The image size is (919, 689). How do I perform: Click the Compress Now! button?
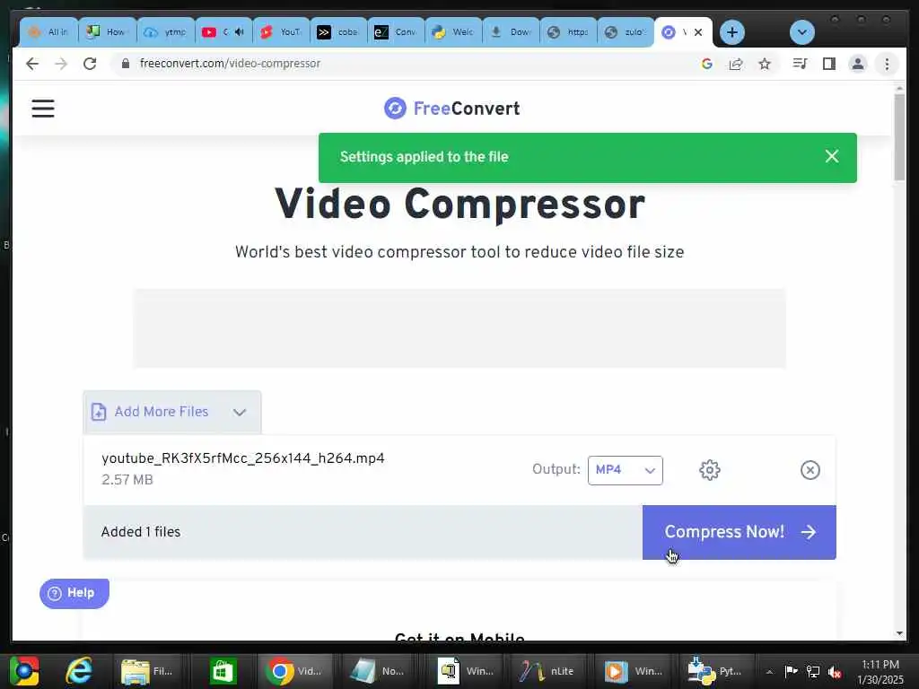pos(740,532)
